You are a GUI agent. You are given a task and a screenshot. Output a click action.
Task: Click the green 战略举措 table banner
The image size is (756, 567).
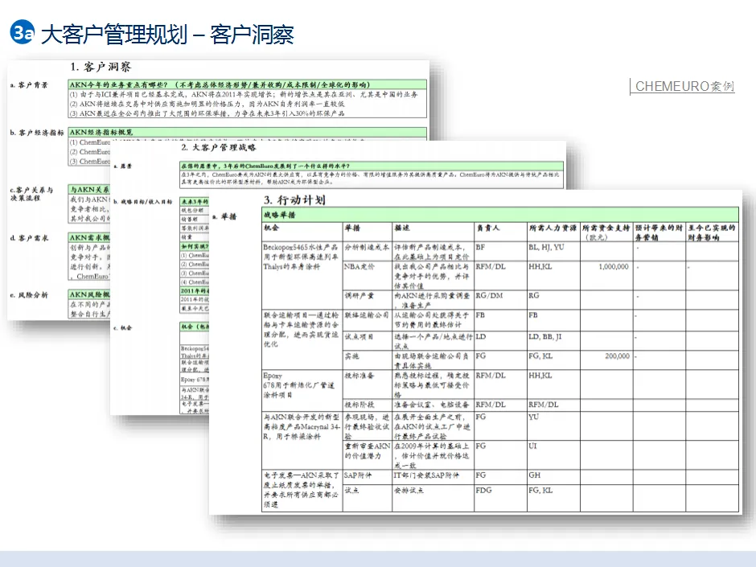pyautogui.click(x=500, y=215)
